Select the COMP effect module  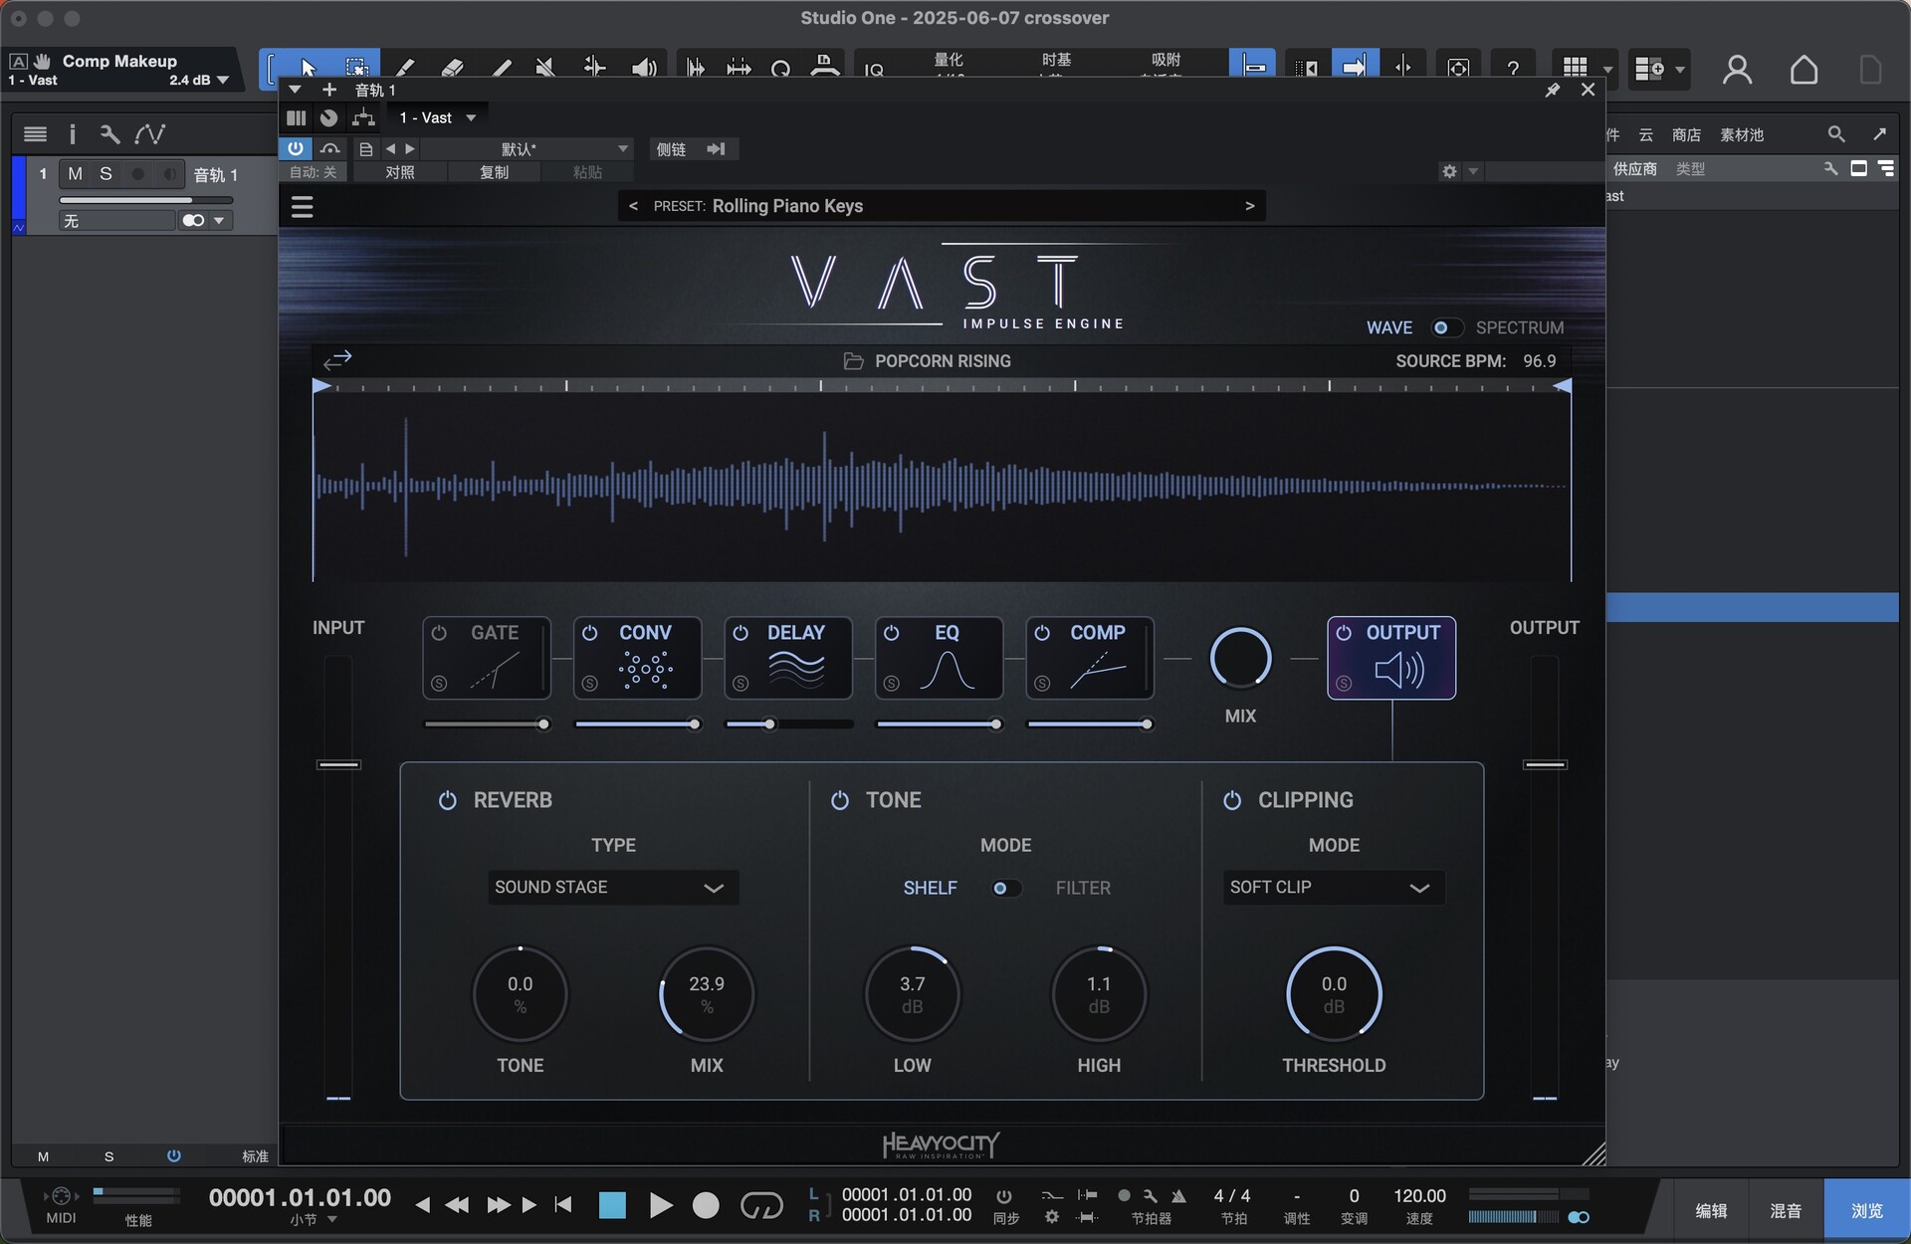click(x=1090, y=658)
